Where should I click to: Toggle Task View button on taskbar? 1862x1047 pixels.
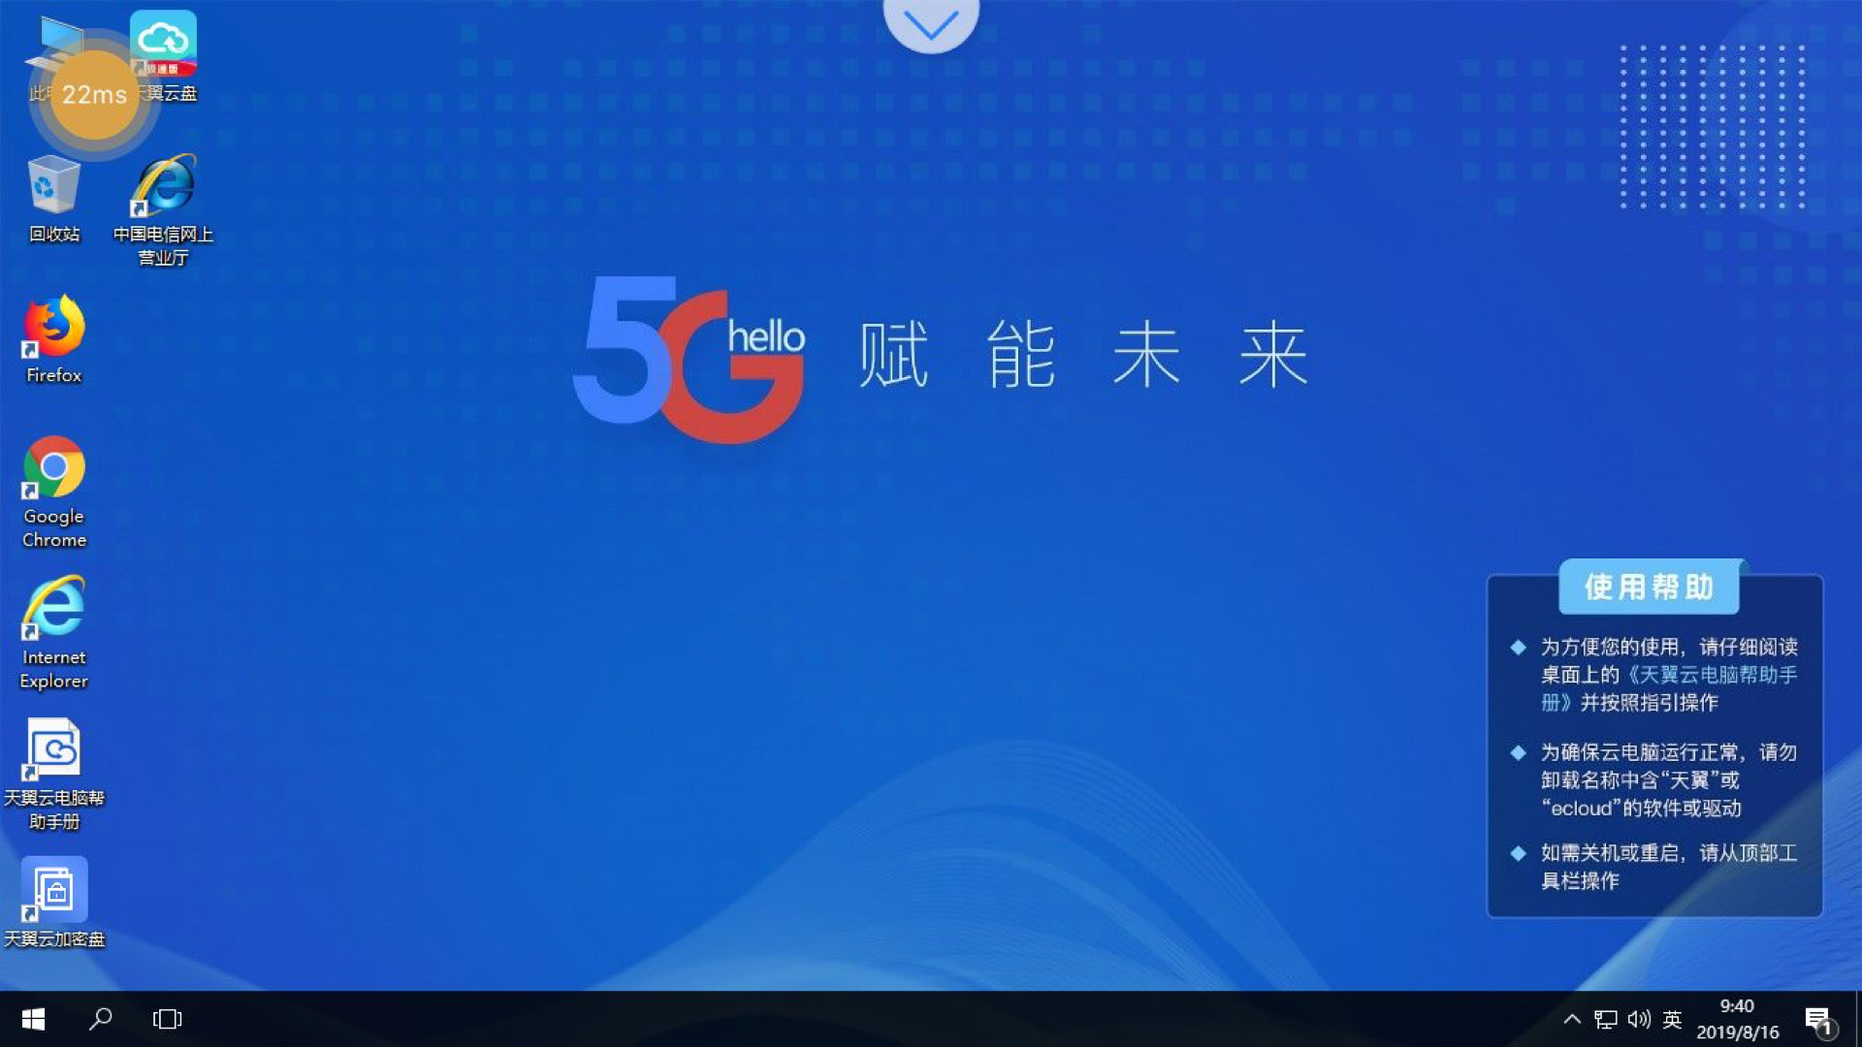click(168, 1019)
